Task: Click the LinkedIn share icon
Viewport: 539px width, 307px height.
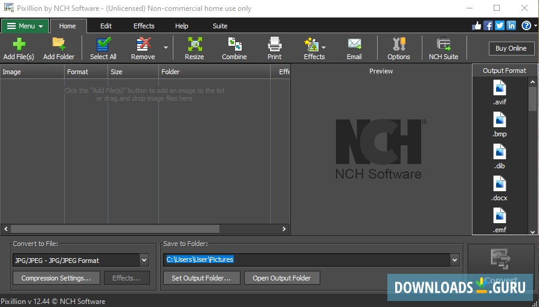Action: tap(511, 26)
